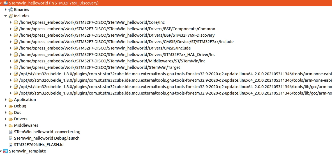Click the STemWin_Template IDE project icon
The image size is (332, 155).
click(x=6, y=151)
